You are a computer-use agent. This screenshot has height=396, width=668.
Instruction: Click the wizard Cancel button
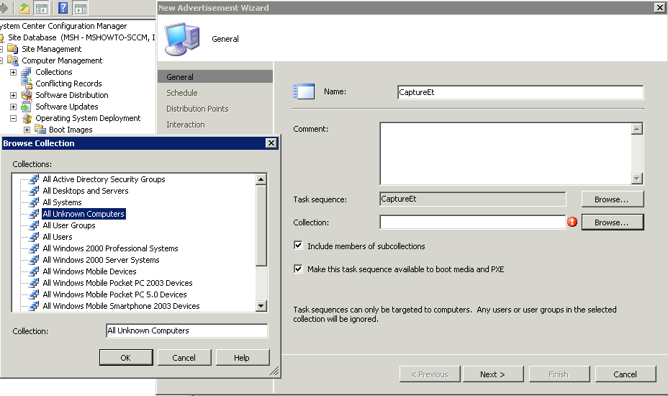pyautogui.click(x=626, y=374)
